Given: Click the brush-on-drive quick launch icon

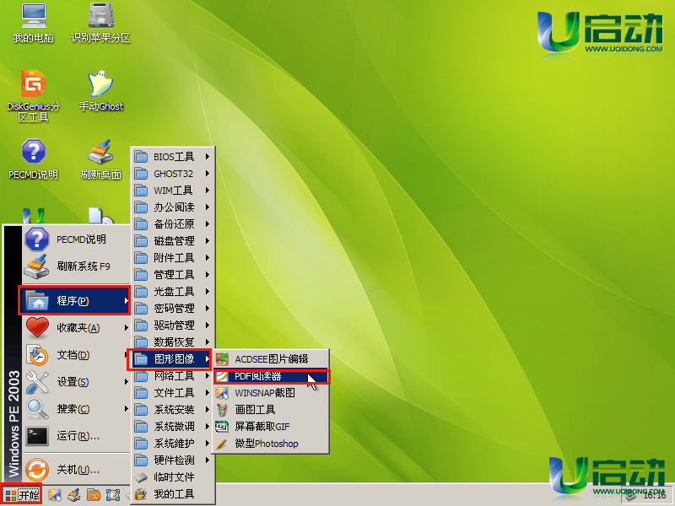Looking at the screenshot, I should [74, 495].
